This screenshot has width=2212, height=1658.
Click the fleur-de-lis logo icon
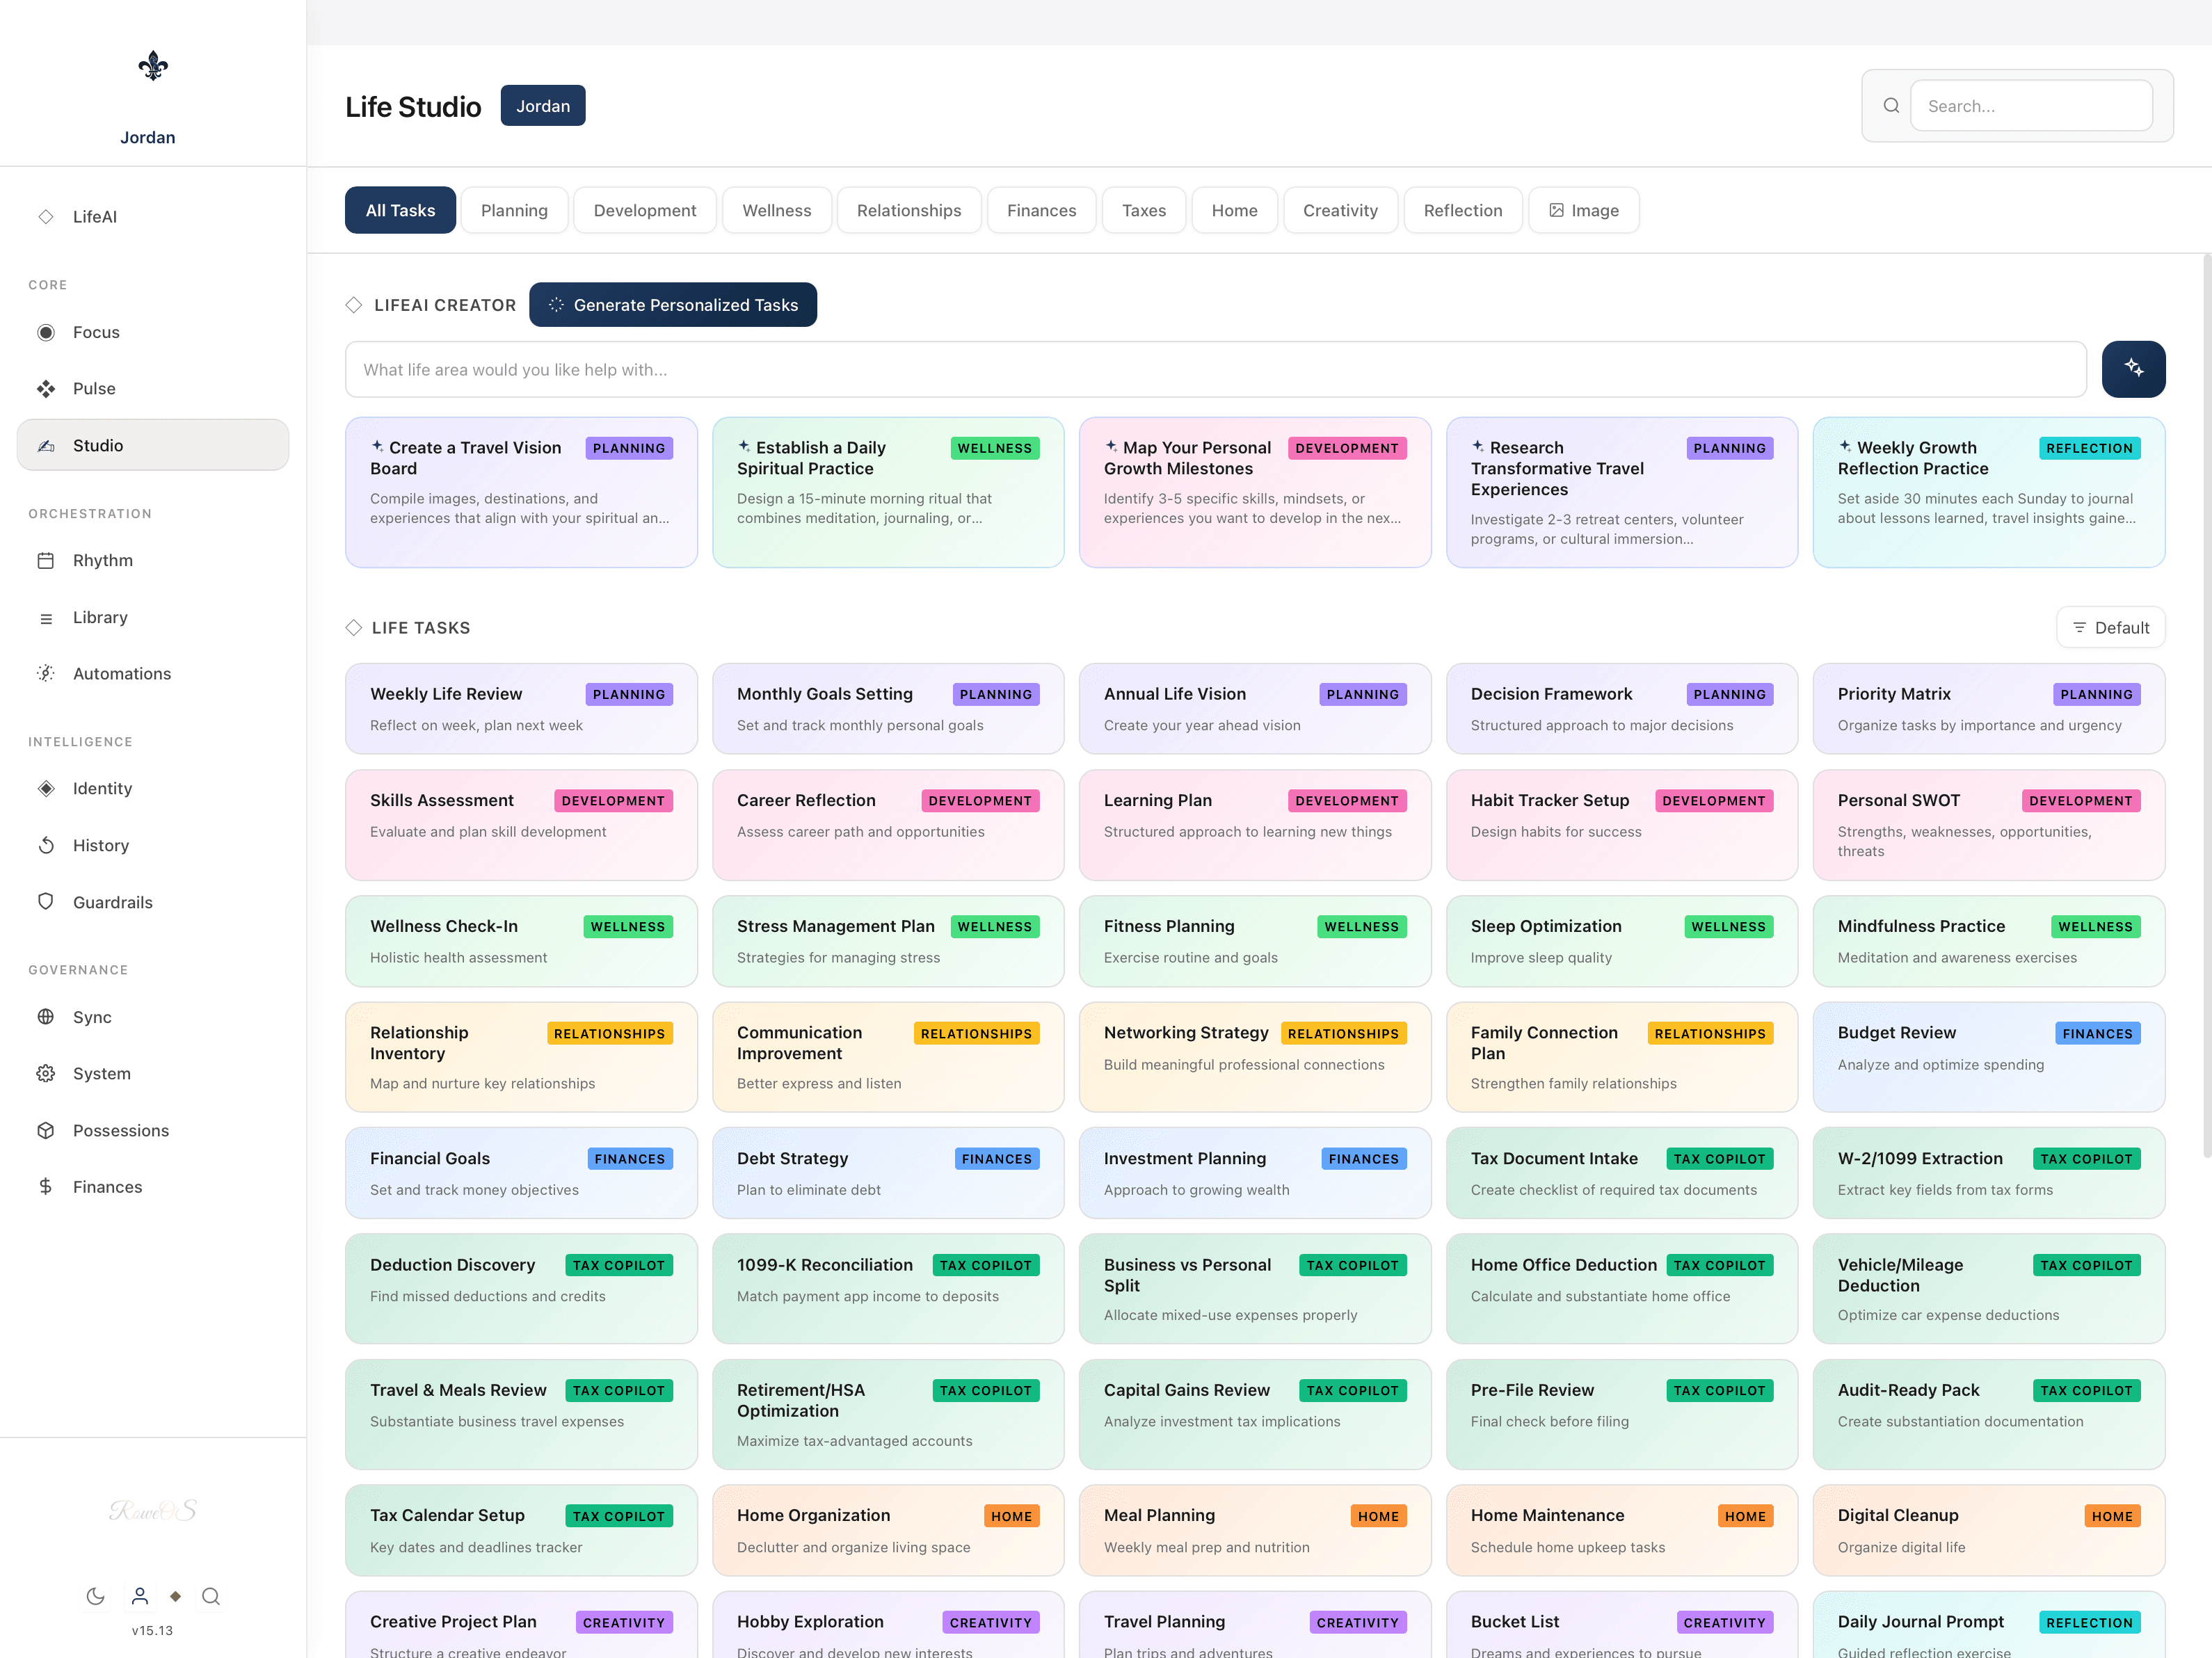(x=153, y=66)
